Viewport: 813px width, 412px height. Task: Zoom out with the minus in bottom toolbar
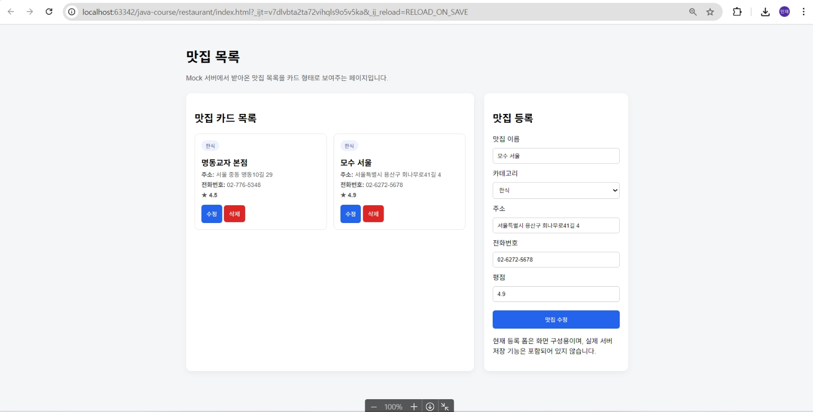374,407
